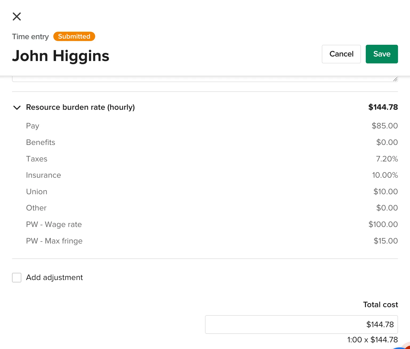Click the 1:00 x $144.78 calculation text
The height and width of the screenshot is (349, 410).
click(372, 340)
